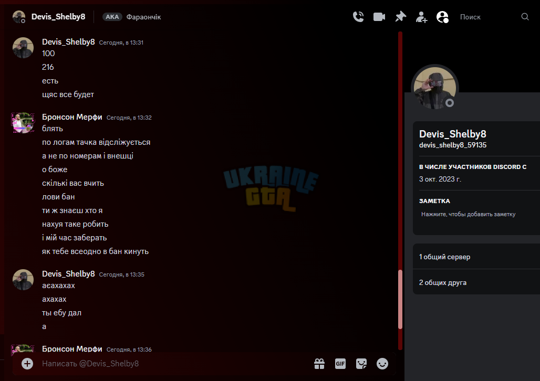Open the emoji picker
This screenshot has height=381, width=540.
pyautogui.click(x=382, y=364)
